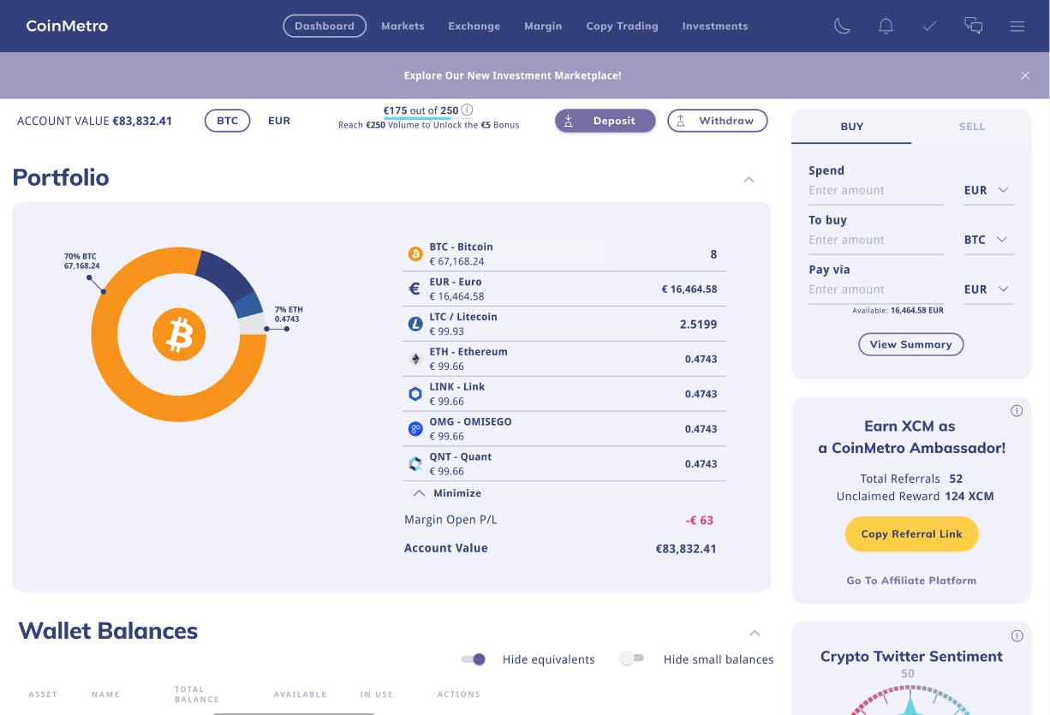Open notifications bell icon
This screenshot has width=1050, height=715.
tap(886, 27)
